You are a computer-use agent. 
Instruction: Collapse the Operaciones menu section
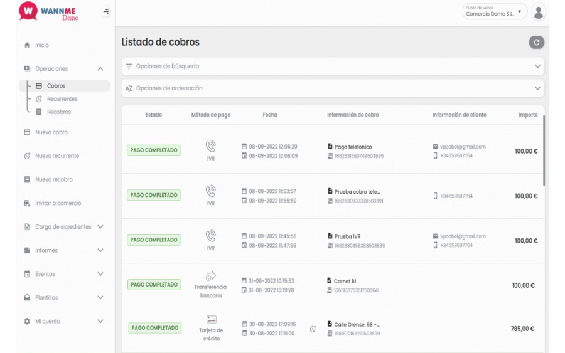click(100, 69)
